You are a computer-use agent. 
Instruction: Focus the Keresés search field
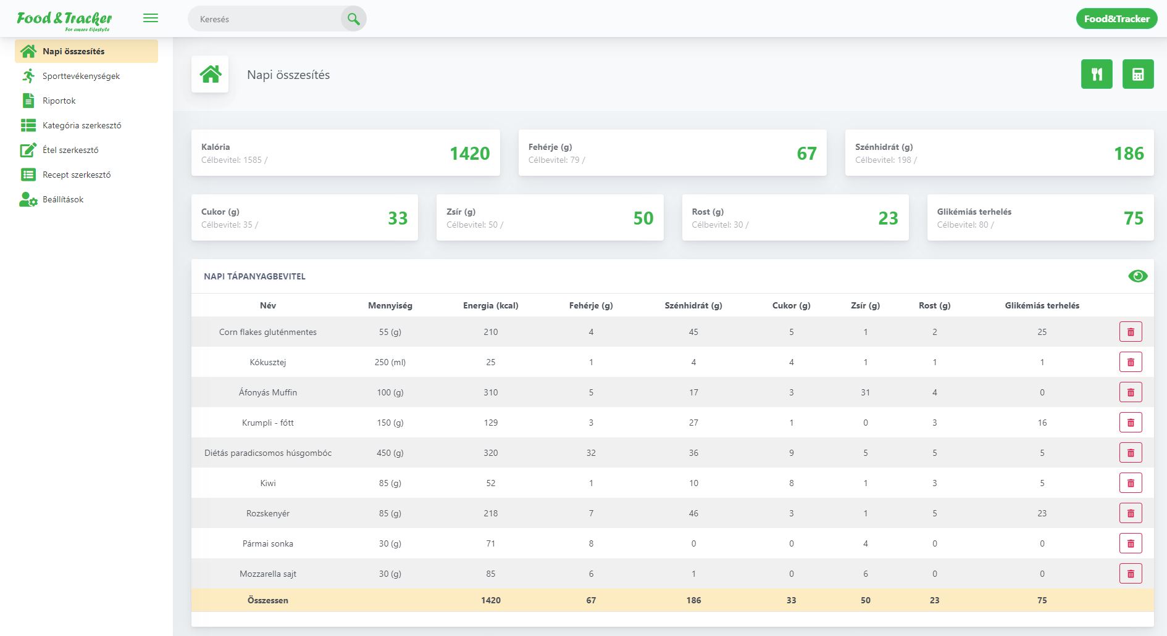[x=266, y=19]
